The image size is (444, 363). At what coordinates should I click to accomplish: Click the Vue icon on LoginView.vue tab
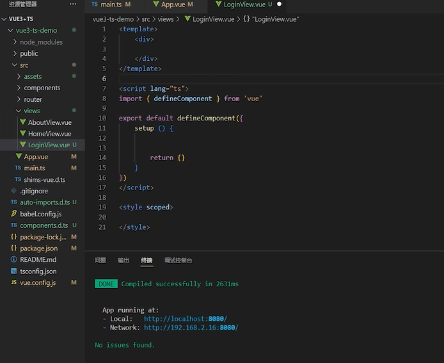pos(218,4)
